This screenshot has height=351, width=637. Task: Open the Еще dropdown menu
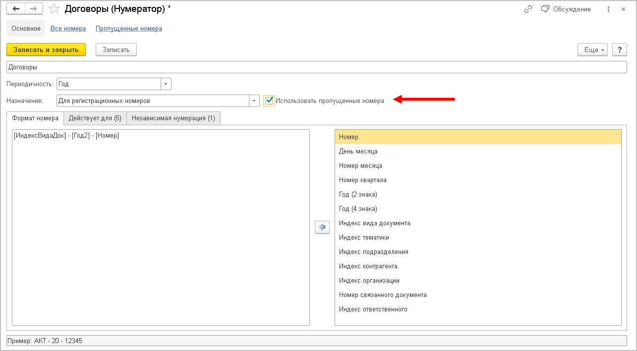click(x=592, y=50)
